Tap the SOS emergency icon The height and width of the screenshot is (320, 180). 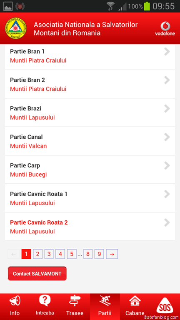[x=165, y=306]
